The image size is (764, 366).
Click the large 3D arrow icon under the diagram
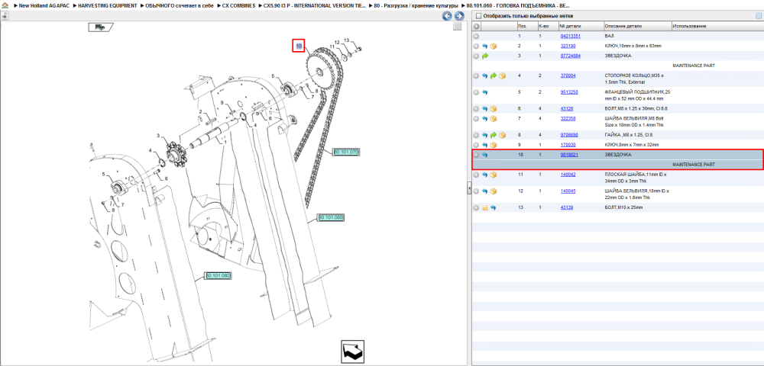(x=352, y=352)
